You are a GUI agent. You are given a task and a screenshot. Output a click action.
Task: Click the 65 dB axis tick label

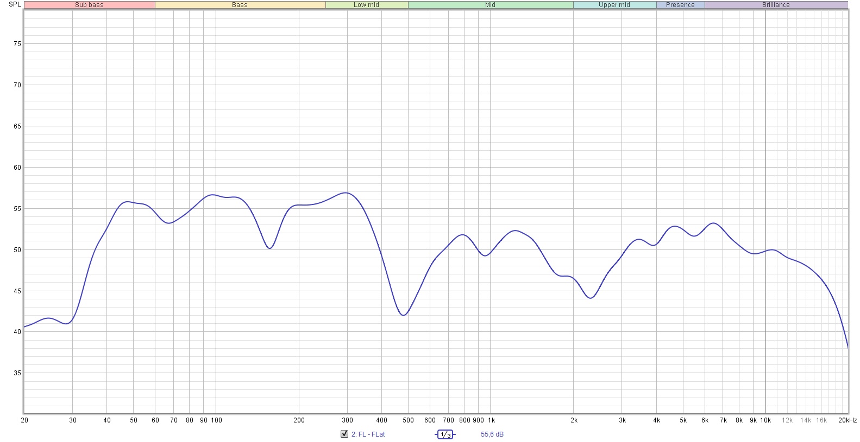pos(17,126)
